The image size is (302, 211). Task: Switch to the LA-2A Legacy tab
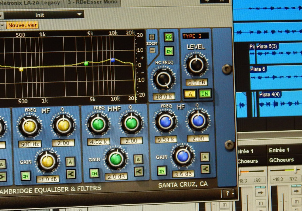(x=31, y=3)
